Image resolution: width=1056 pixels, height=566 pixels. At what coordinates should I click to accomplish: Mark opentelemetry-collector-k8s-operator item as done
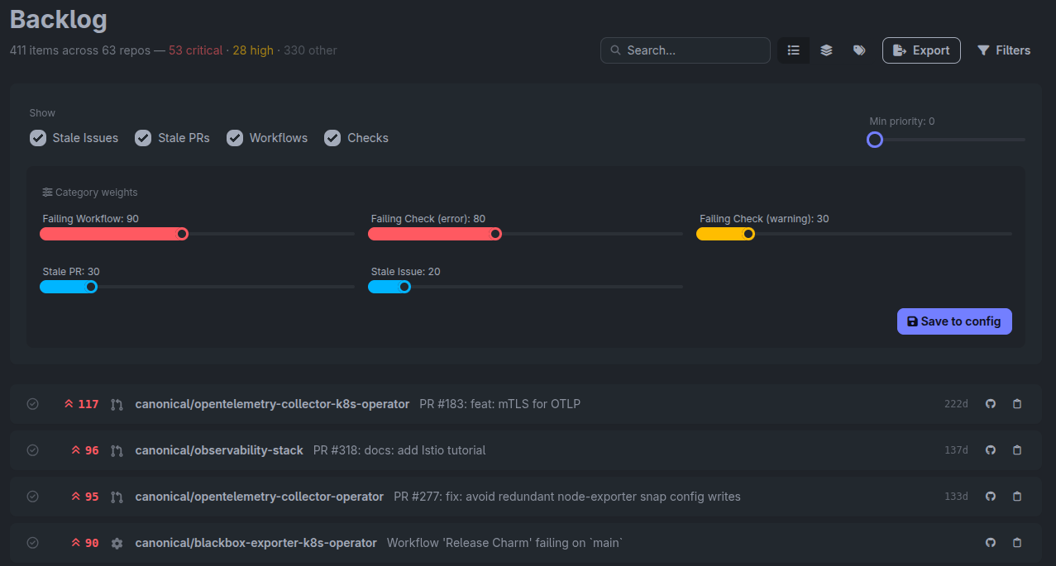[x=33, y=404]
